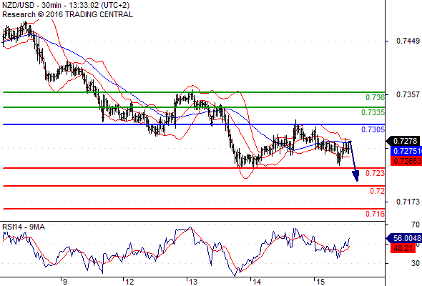Image resolution: width=422 pixels, height=286 pixels.
Task: Click date marker 13 on time axis
Action: 193,282
